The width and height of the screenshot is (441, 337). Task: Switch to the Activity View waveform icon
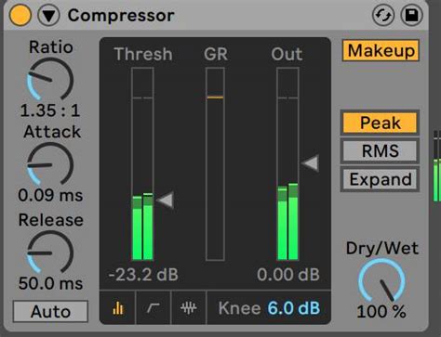click(188, 308)
